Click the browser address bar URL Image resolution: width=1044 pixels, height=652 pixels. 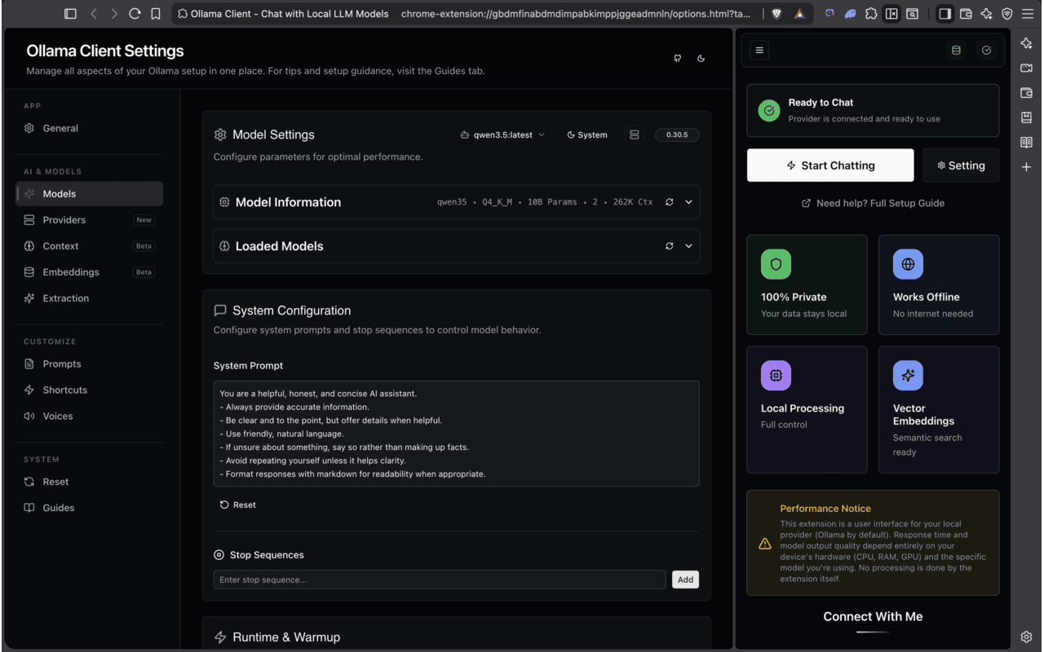tap(576, 14)
